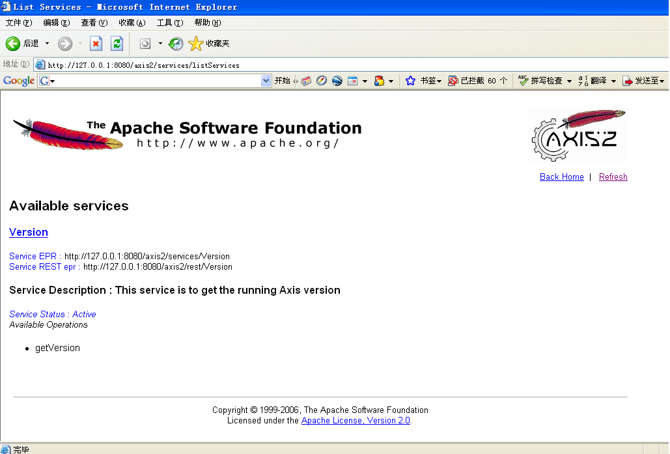Click the Available services heading
670x454 pixels.
click(x=69, y=206)
